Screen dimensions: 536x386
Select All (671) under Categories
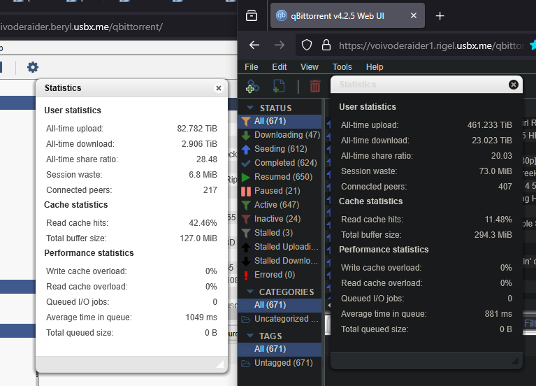(x=280, y=305)
